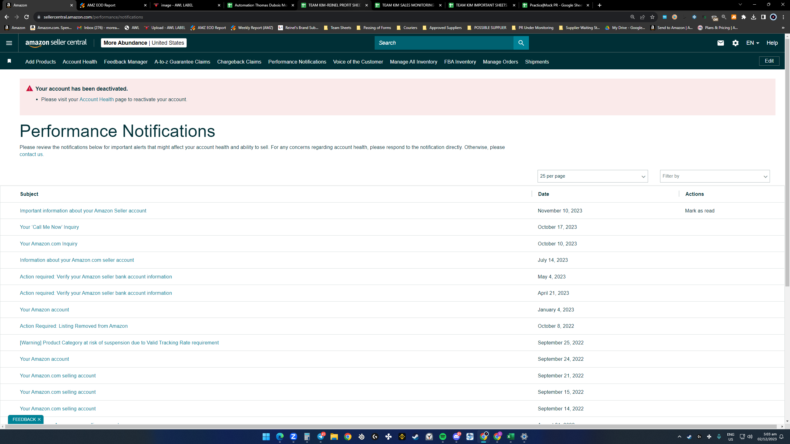Open Excel from the taskbar
This screenshot has height=444, width=790.
click(x=510, y=437)
